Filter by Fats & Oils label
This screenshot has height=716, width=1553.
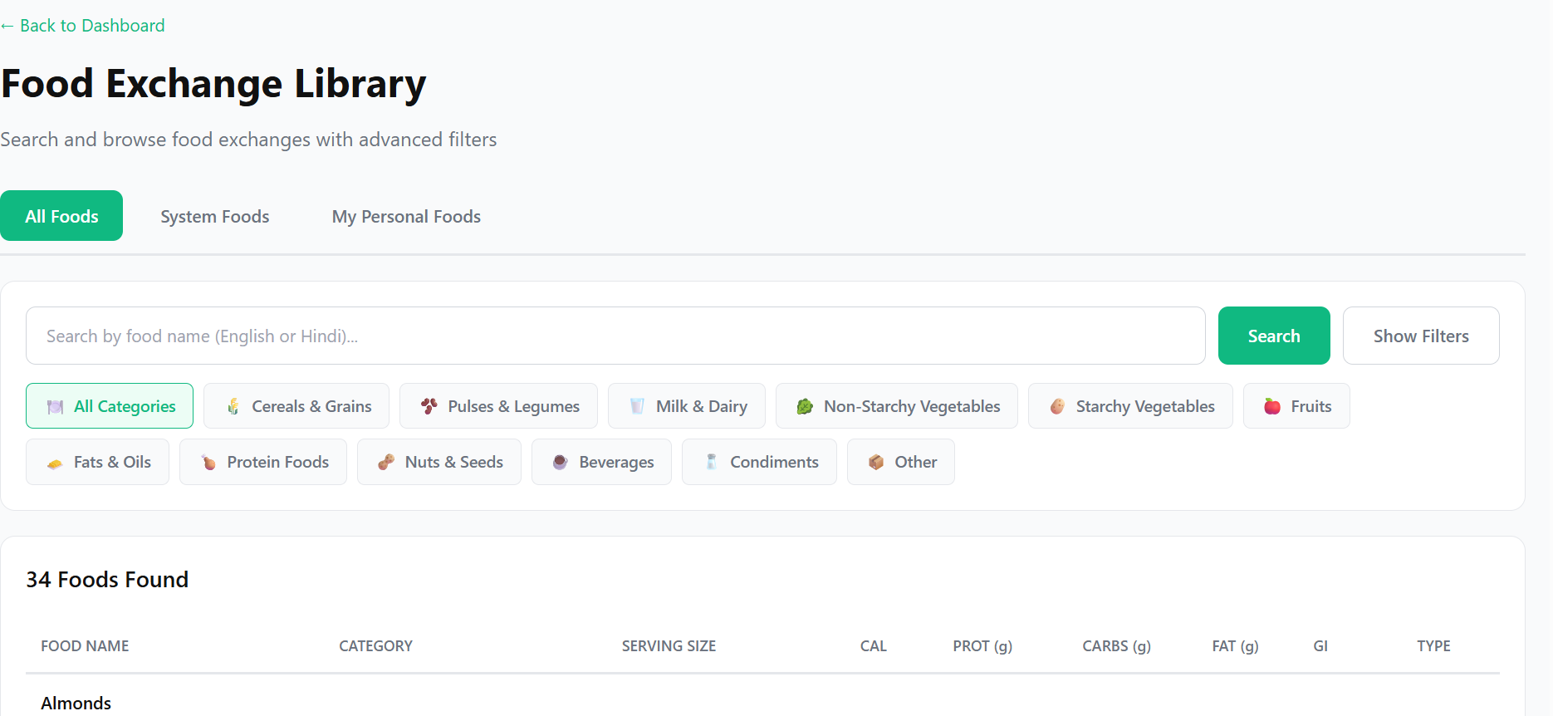point(112,462)
